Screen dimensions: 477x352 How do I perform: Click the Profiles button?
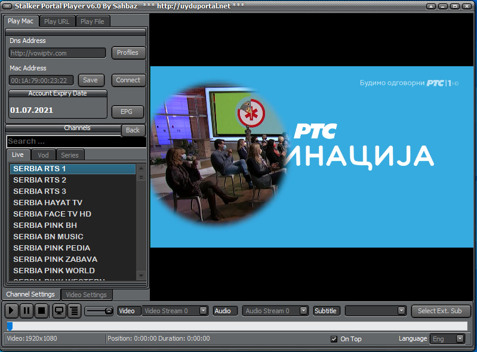(x=128, y=53)
